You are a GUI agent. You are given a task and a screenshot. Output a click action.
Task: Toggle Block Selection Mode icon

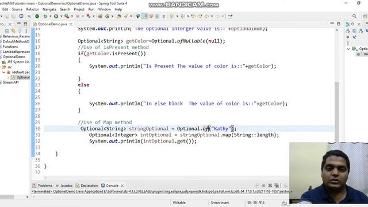coord(157,16)
